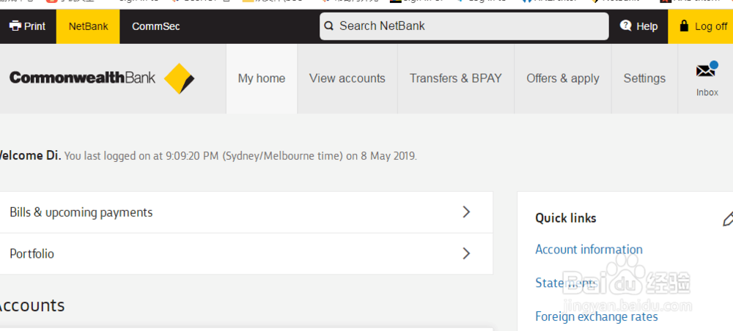The width and height of the screenshot is (733, 331).
Task: Open the Inbox envelope icon
Action: (x=706, y=70)
